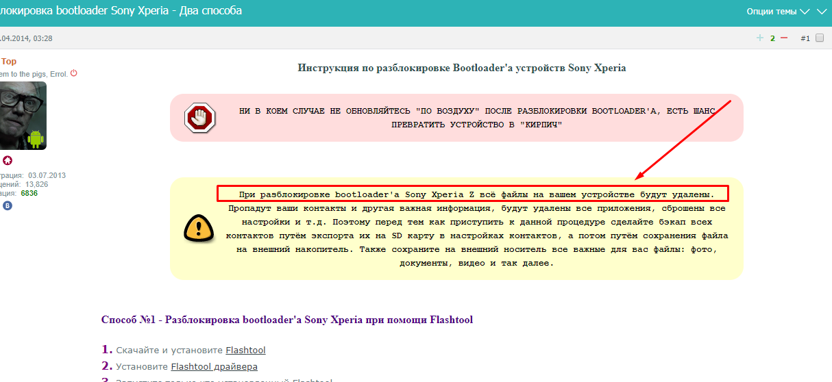Screen dimensions: 832x382
Task: Click the blue VK icon in the user info
Action: point(8,205)
